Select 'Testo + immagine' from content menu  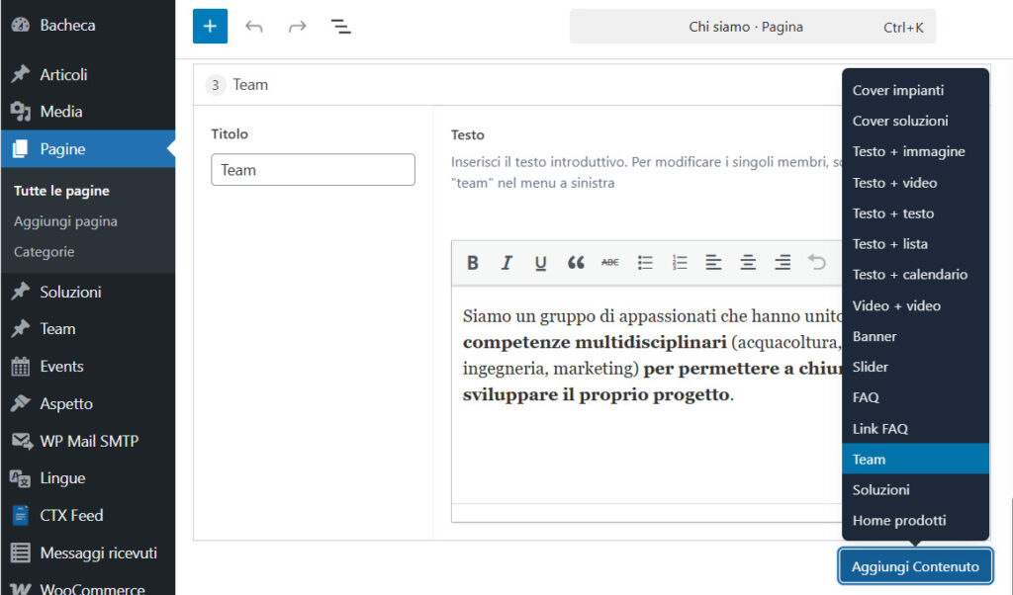(908, 151)
